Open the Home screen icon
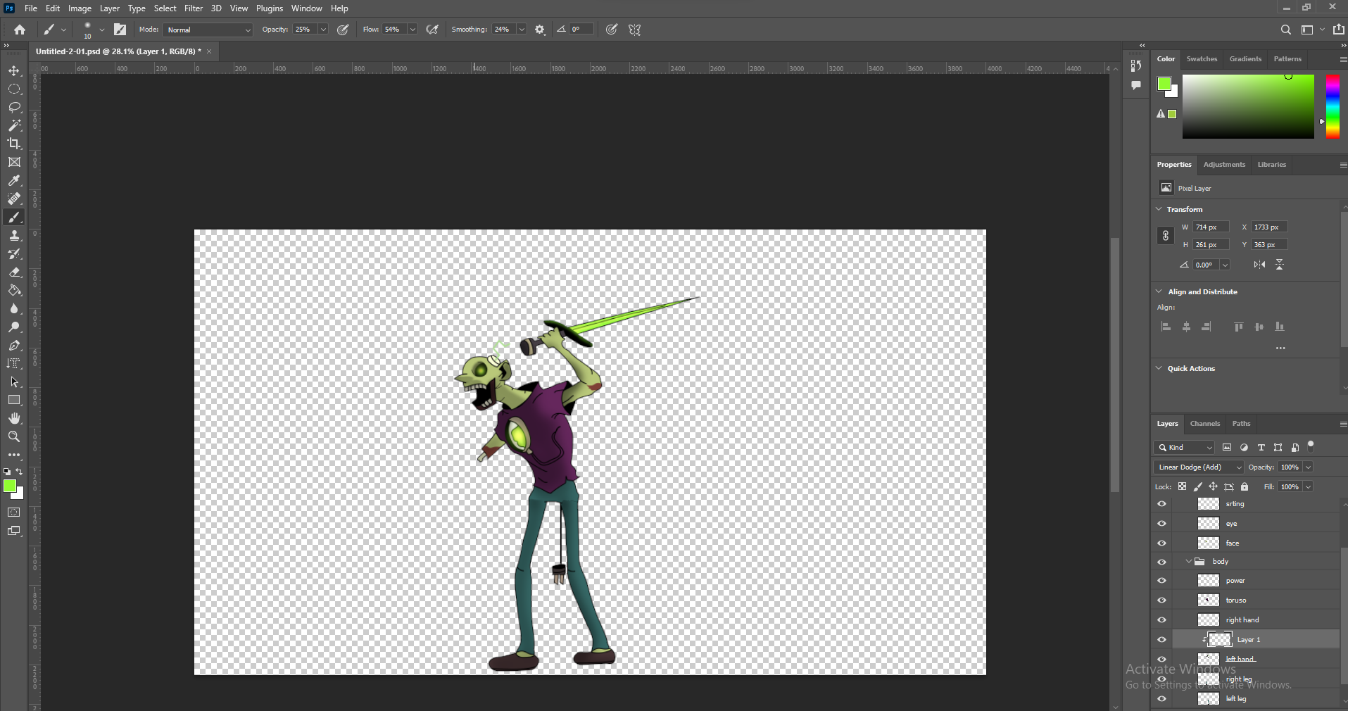1348x711 pixels. click(x=20, y=30)
